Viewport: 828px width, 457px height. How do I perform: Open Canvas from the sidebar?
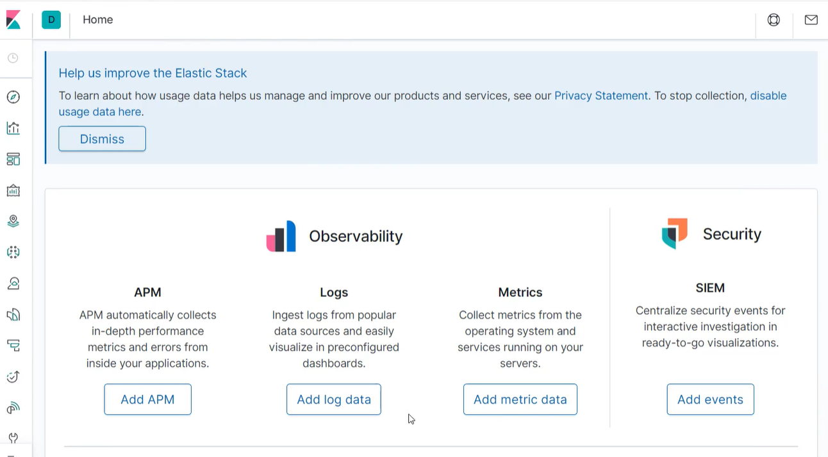(13, 190)
